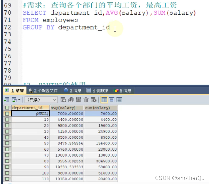
Task: Click the cancel changes icon
Action: click(x=94, y=100)
